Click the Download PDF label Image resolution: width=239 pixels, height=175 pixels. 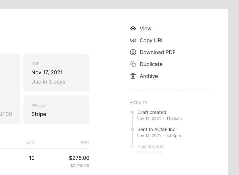157,52
